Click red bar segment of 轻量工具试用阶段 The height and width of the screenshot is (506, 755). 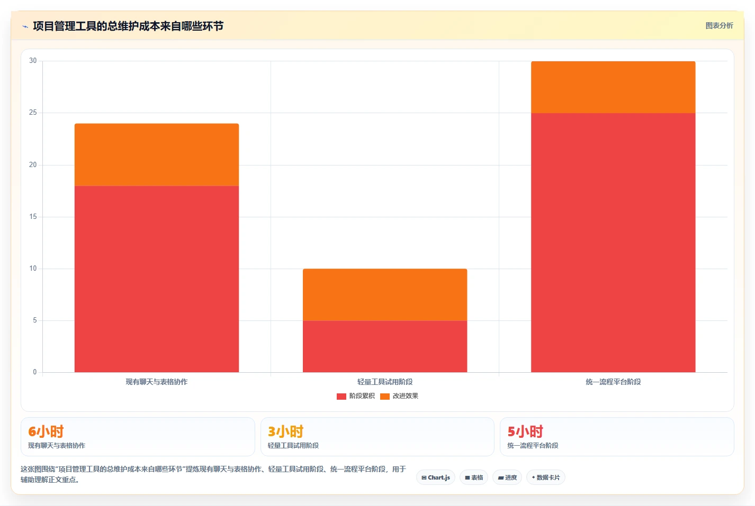tap(385, 346)
